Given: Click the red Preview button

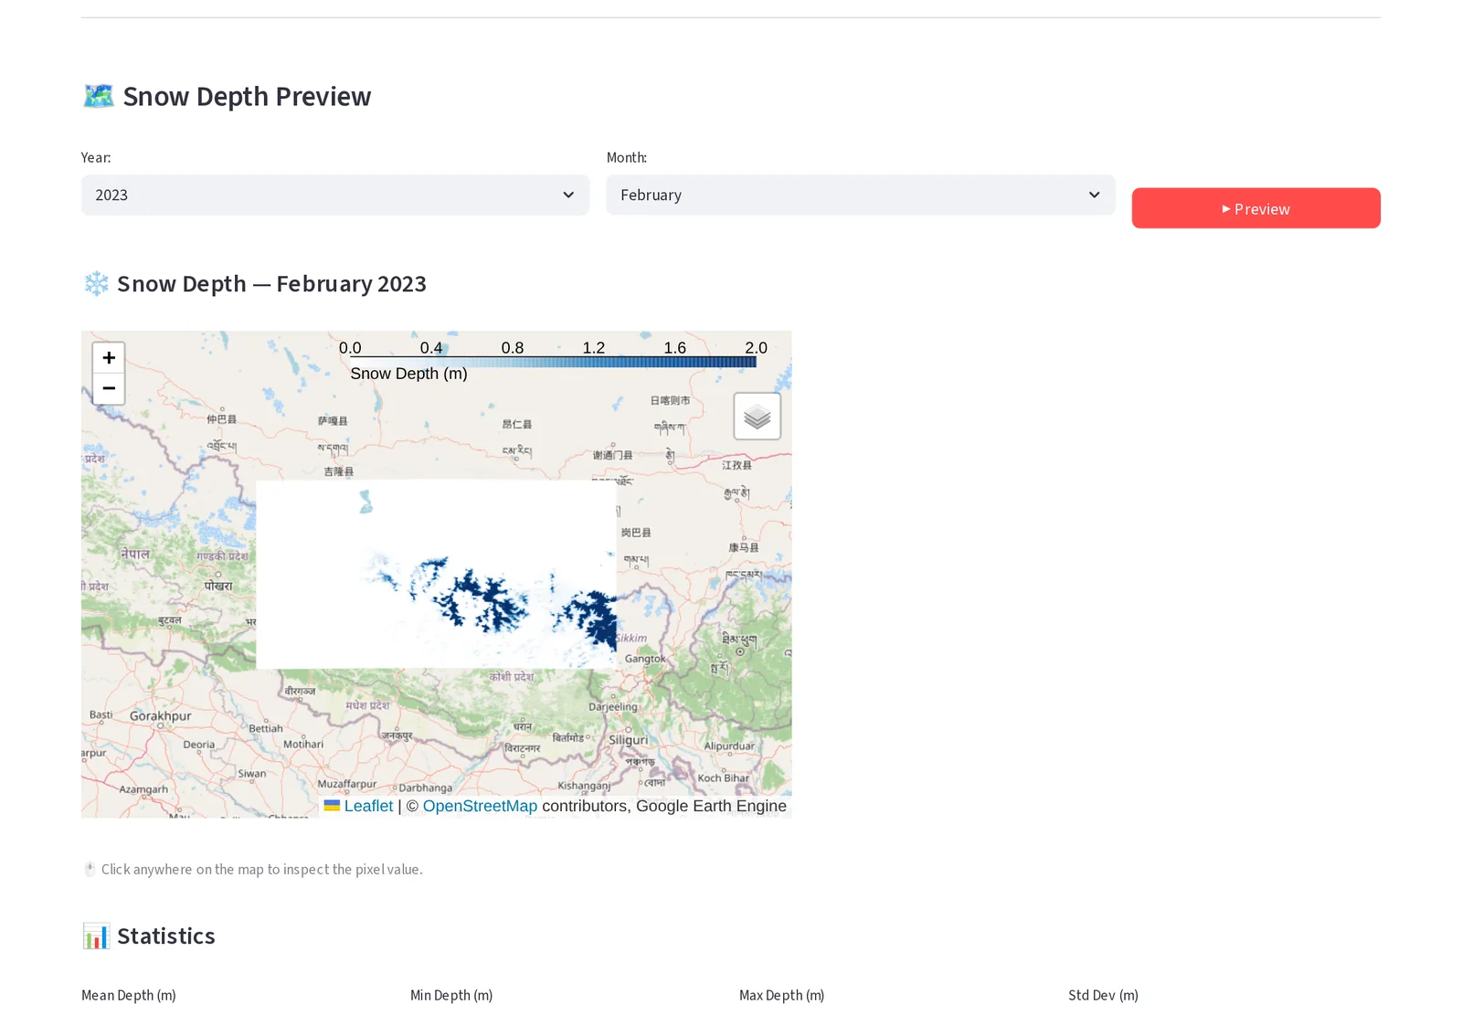Looking at the screenshot, I should (1255, 208).
